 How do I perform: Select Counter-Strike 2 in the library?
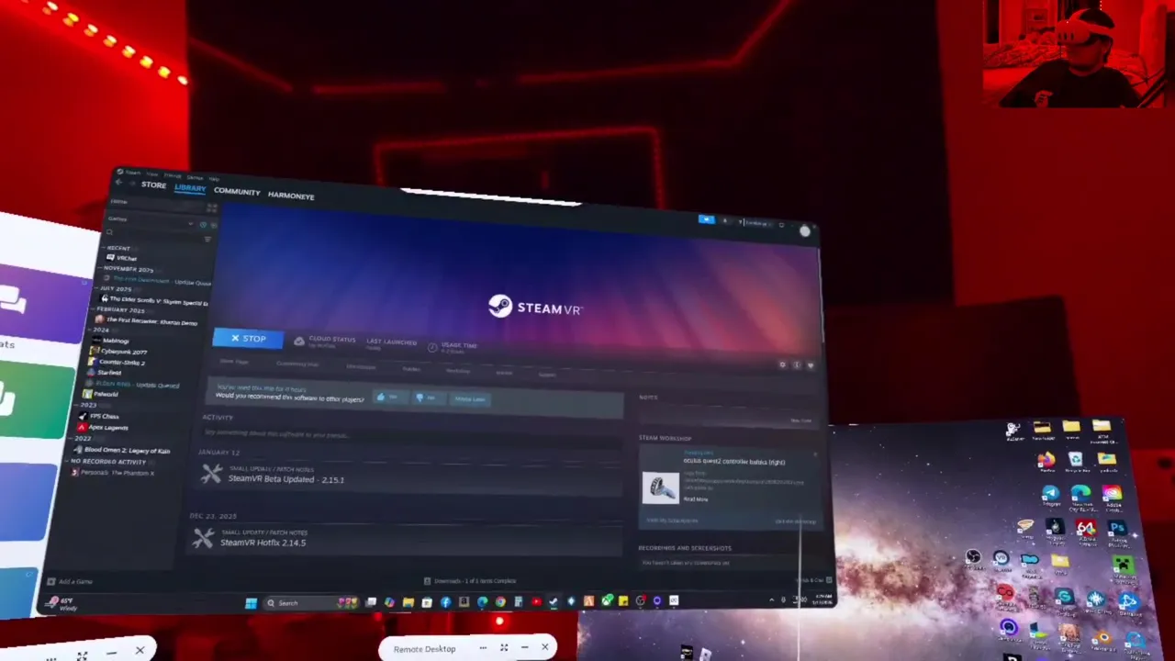[x=116, y=362]
